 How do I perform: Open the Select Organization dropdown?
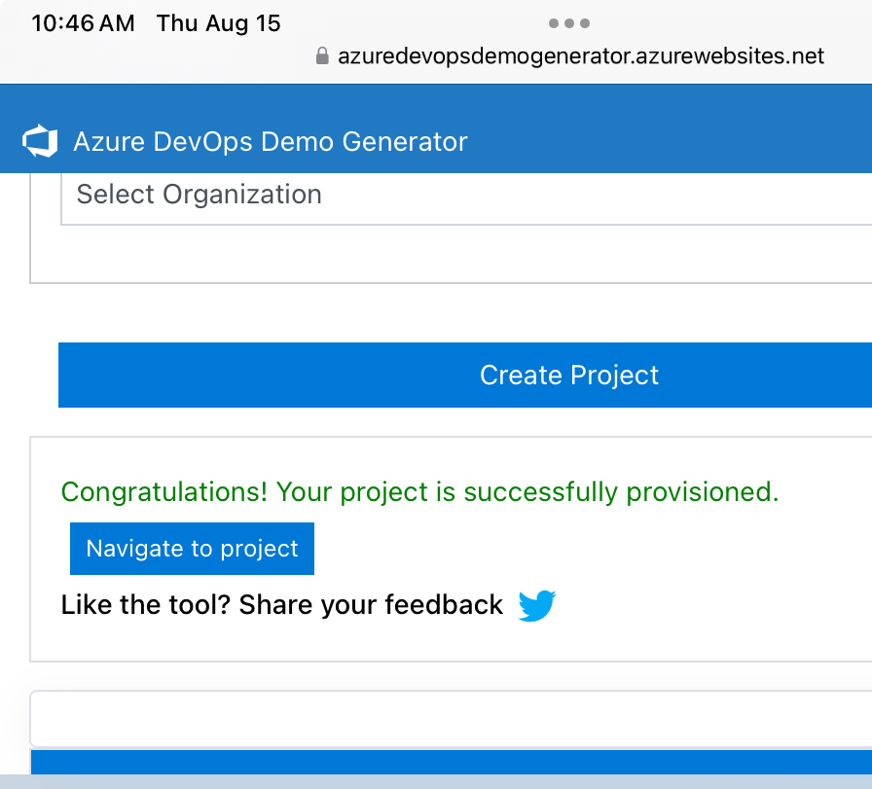pyautogui.click(x=466, y=197)
